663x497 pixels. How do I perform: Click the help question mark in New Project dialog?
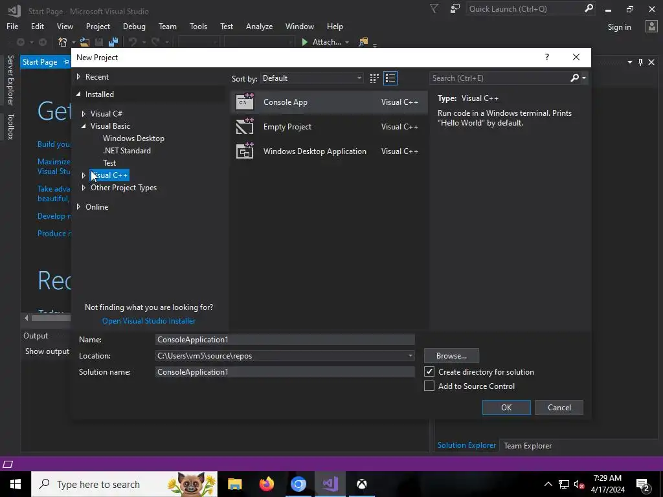point(546,57)
